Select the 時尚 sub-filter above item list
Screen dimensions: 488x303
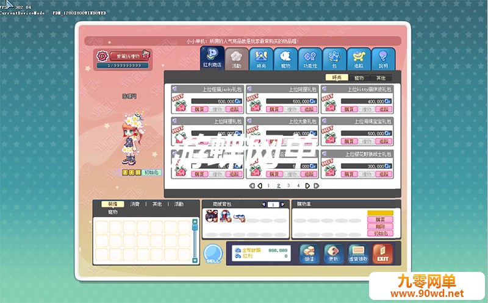click(x=337, y=77)
